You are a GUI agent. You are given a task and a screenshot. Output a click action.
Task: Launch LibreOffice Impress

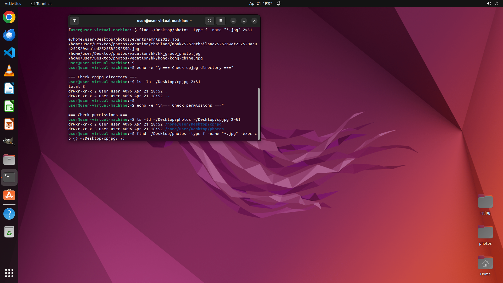(x=9, y=124)
